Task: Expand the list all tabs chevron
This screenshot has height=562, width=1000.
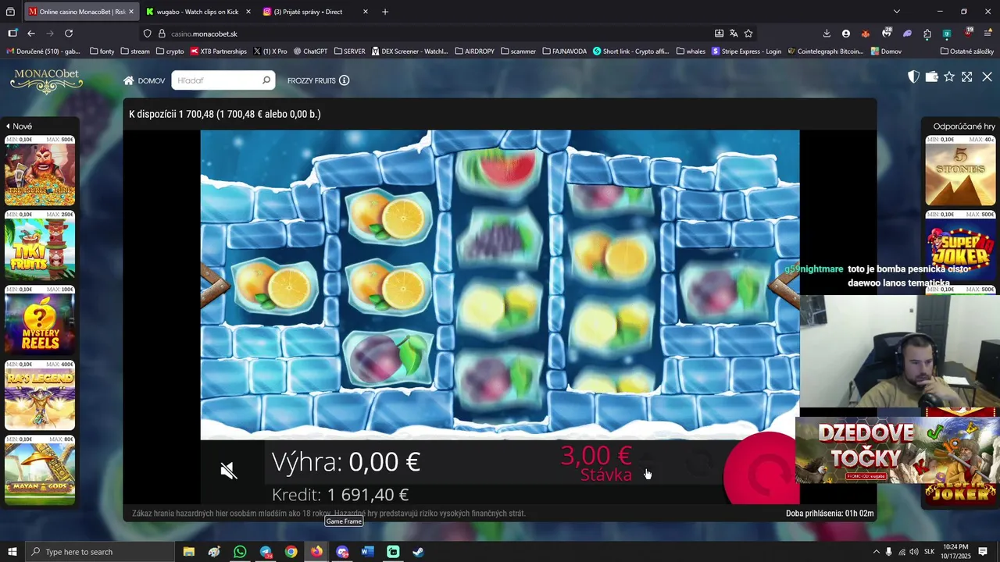Action: click(897, 12)
